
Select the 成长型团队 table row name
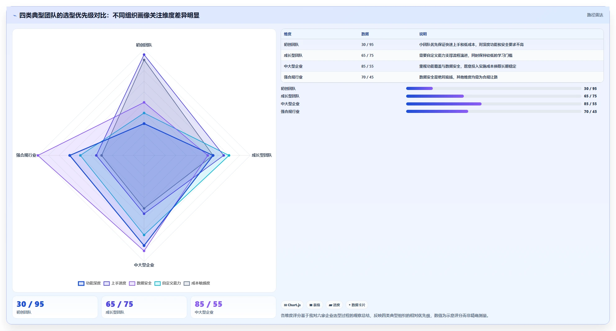(293, 56)
